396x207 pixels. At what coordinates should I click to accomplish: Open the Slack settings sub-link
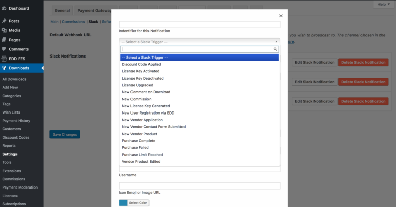tap(93, 22)
